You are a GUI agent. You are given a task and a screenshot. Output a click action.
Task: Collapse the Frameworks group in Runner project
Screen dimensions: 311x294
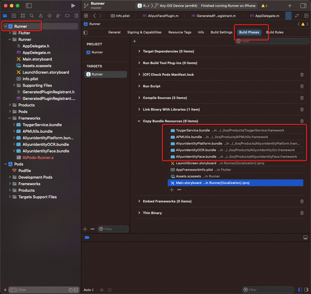click(10, 118)
